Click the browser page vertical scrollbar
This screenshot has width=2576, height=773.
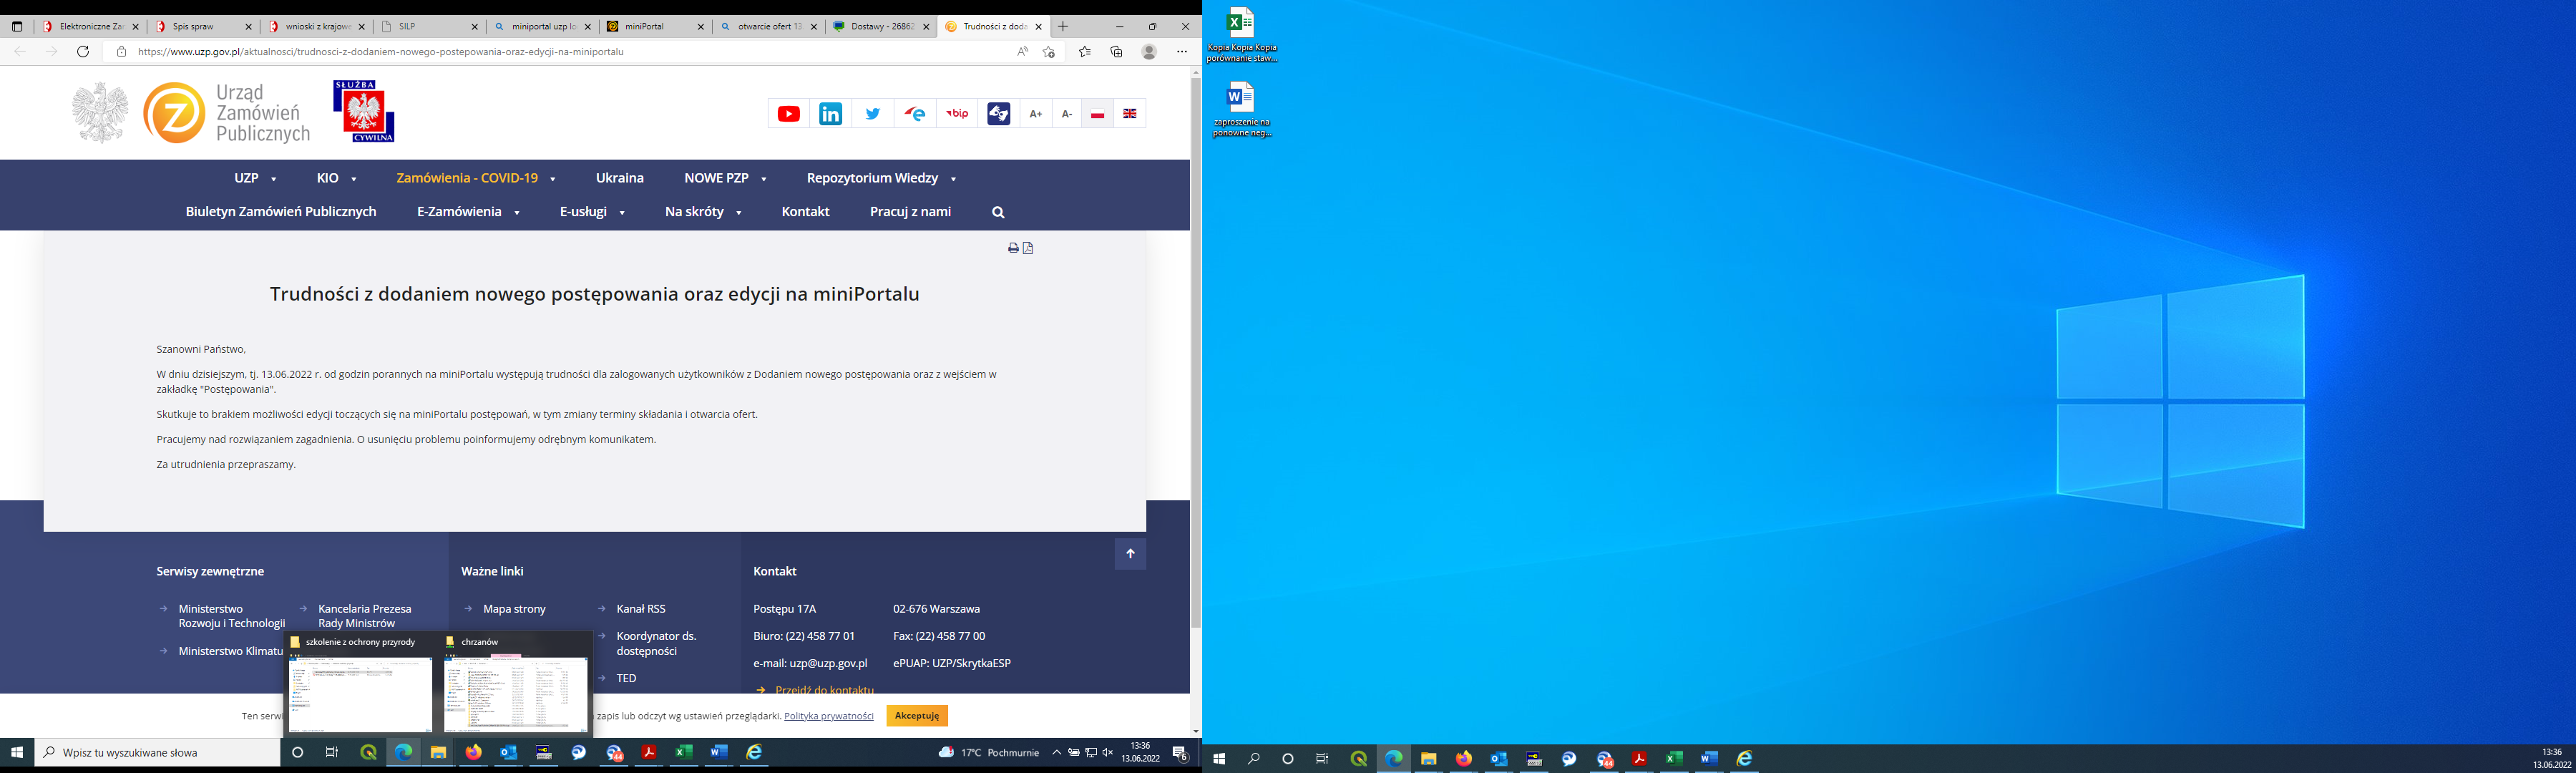(1195, 350)
